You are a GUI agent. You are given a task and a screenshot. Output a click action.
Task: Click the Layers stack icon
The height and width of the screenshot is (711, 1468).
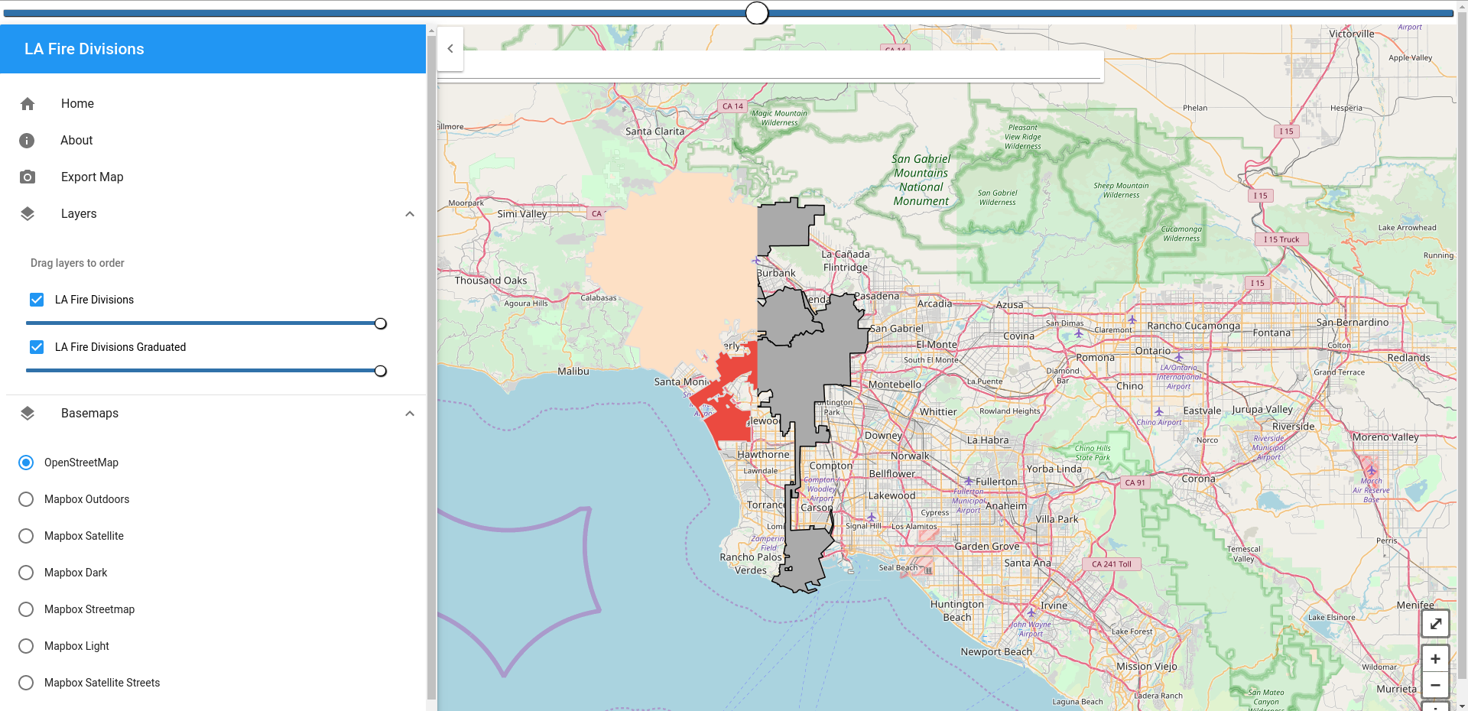pyautogui.click(x=28, y=214)
